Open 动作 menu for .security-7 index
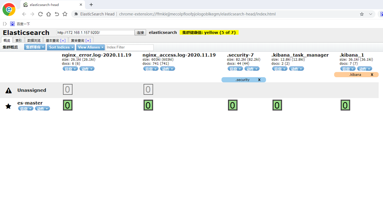The image size is (383, 218). [252, 69]
